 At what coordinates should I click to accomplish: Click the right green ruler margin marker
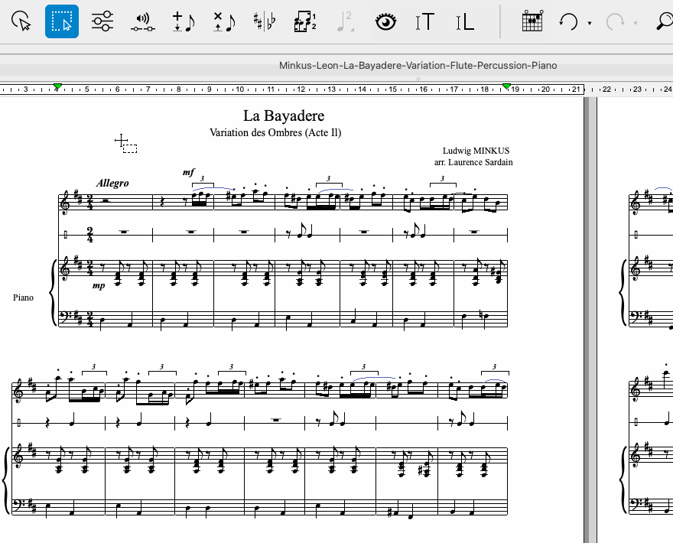(x=506, y=87)
